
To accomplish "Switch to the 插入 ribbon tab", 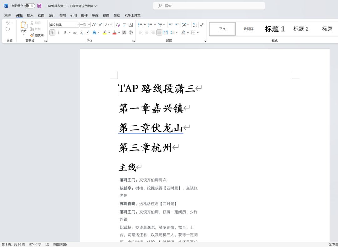I will point(30,15).
